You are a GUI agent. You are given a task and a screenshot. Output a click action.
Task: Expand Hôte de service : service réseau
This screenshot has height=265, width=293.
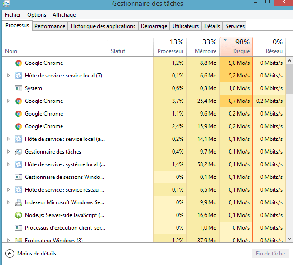8,190
